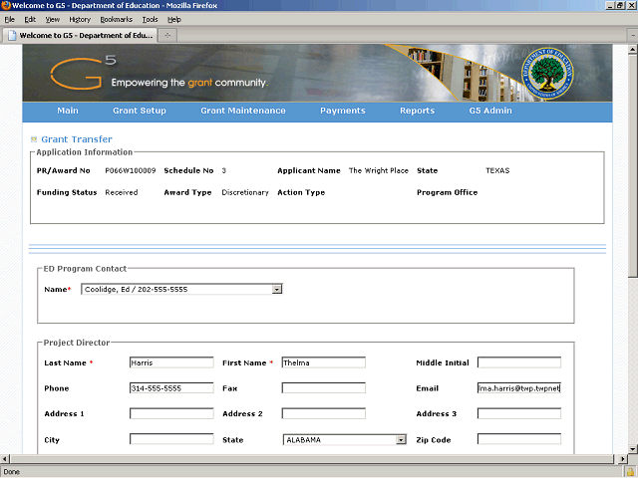The width and height of the screenshot is (638, 478).
Task: Click the TEXAS state value
Action: tap(497, 170)
